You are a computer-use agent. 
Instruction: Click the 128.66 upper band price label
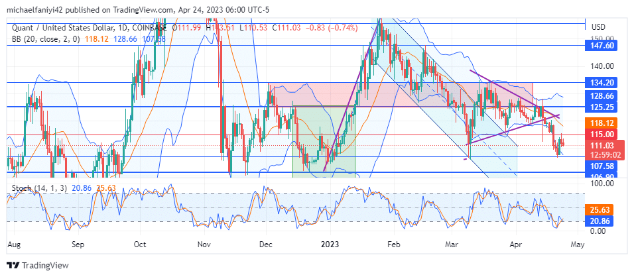[601, 97]
